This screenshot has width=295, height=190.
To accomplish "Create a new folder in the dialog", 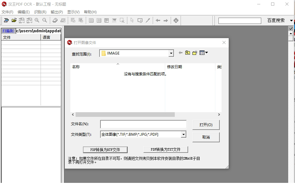I will [x=194, y=53].
